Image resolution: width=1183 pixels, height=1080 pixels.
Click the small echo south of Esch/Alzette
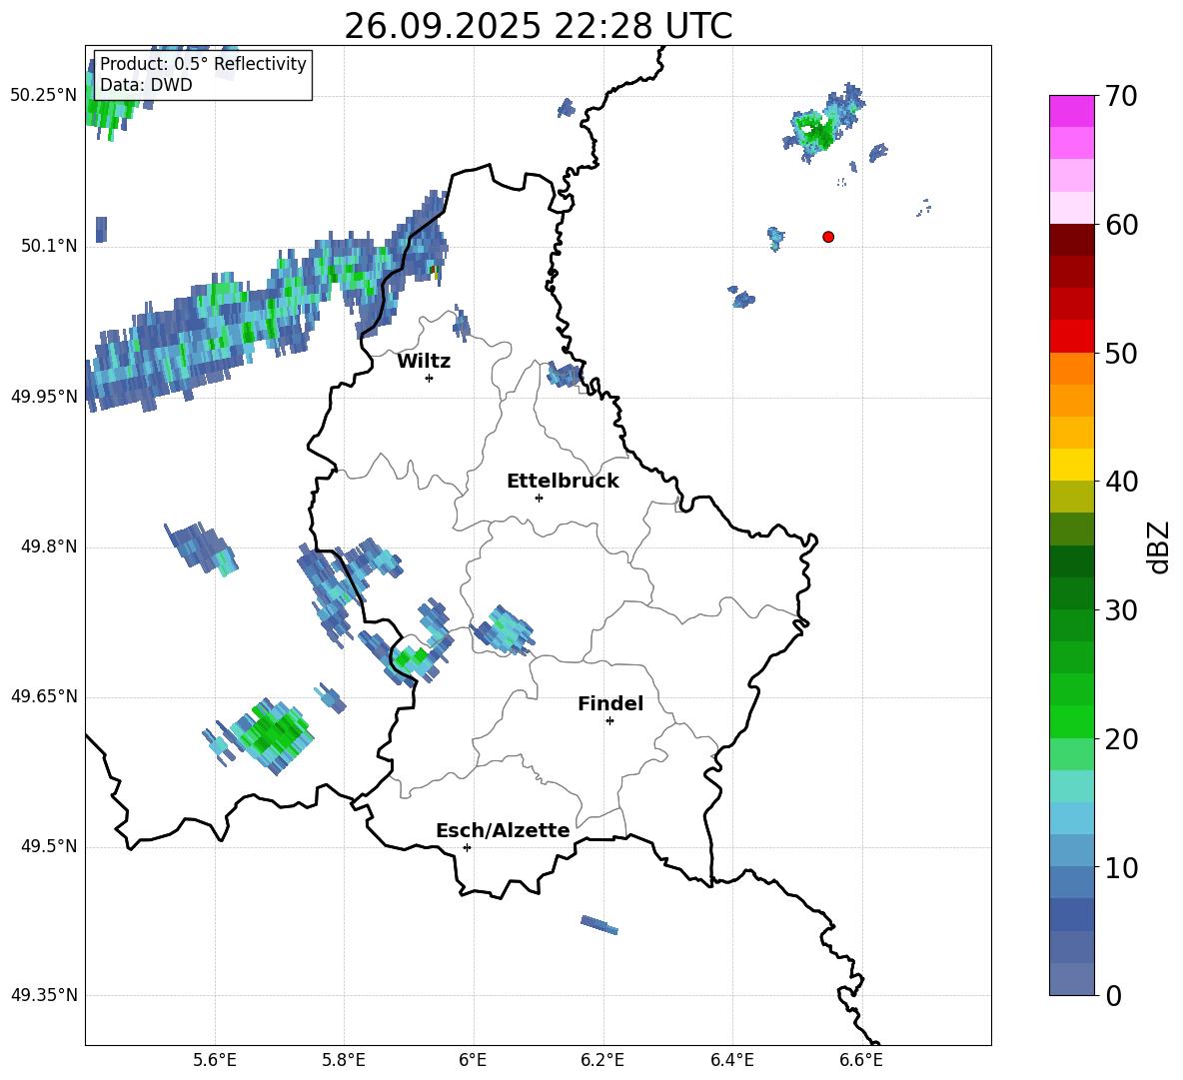(599, 924)
